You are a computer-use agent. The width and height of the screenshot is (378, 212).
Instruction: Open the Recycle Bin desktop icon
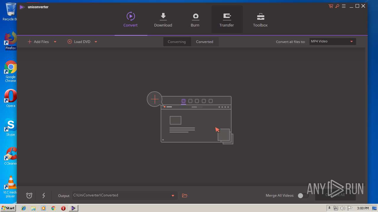[11, 12]
